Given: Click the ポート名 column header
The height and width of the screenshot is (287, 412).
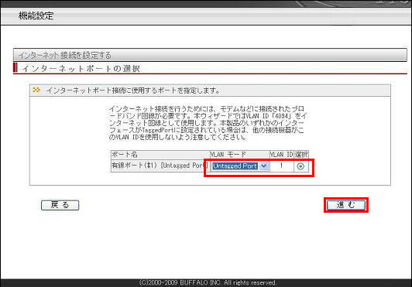Looking at the screenshot, I should 160,155.
